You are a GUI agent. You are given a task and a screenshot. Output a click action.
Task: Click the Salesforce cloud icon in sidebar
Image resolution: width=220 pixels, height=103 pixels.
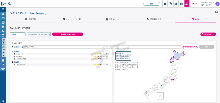tap(3, 69)
